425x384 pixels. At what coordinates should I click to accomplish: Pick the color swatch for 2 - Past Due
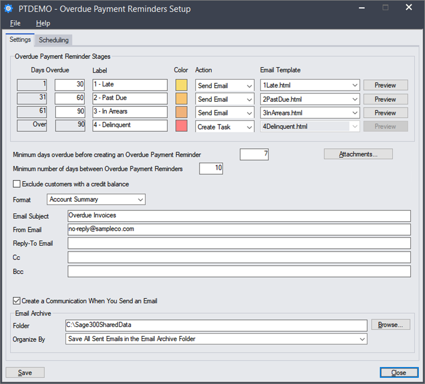point(181,99)
